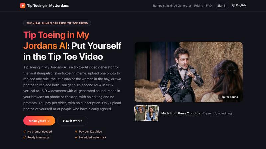This screenshot has height=149, width=266.
Task: Open Rumpelstiltskin AI Generator page
Action: 172,6
